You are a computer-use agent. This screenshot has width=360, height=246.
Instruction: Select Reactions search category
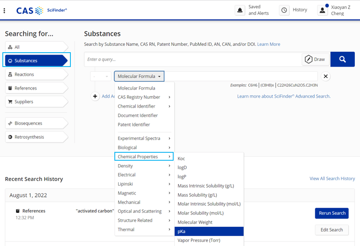pyautogui.click(x=36, y=75)
